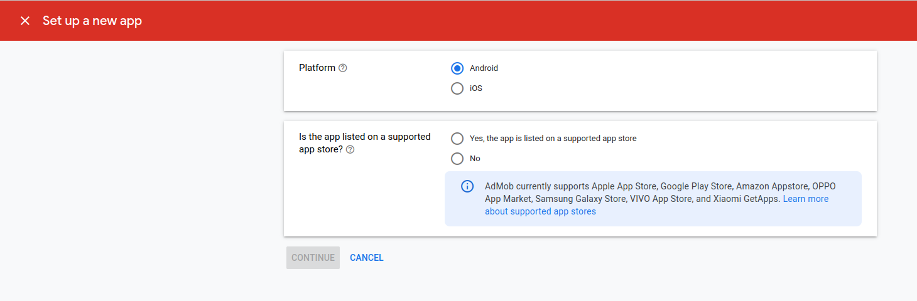Screen dimensions: 917x301
Task: Select the Android platform radio button
Action: (457, 68)
